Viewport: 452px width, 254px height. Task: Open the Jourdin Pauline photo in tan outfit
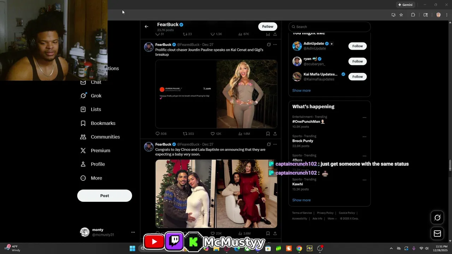[247, 94]
